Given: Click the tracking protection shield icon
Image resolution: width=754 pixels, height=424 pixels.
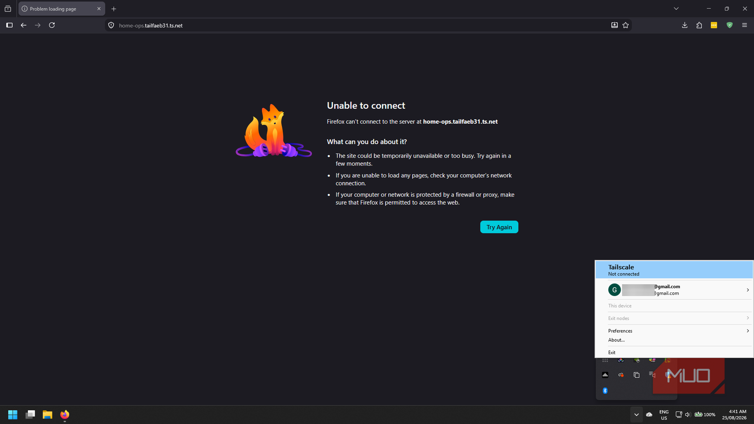Looking at the screenshot, I should (x=111, y=25).
